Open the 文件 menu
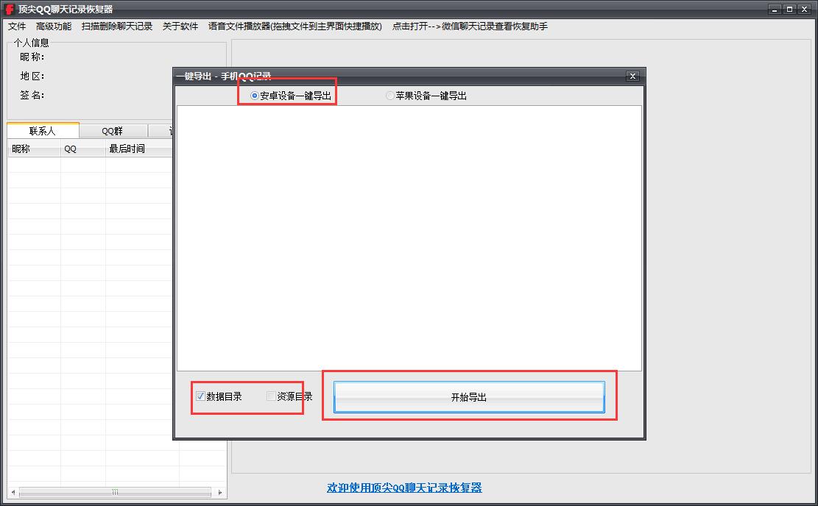Image resolution: width=818 pixels, height=506 pixels. tap(17, 26)
